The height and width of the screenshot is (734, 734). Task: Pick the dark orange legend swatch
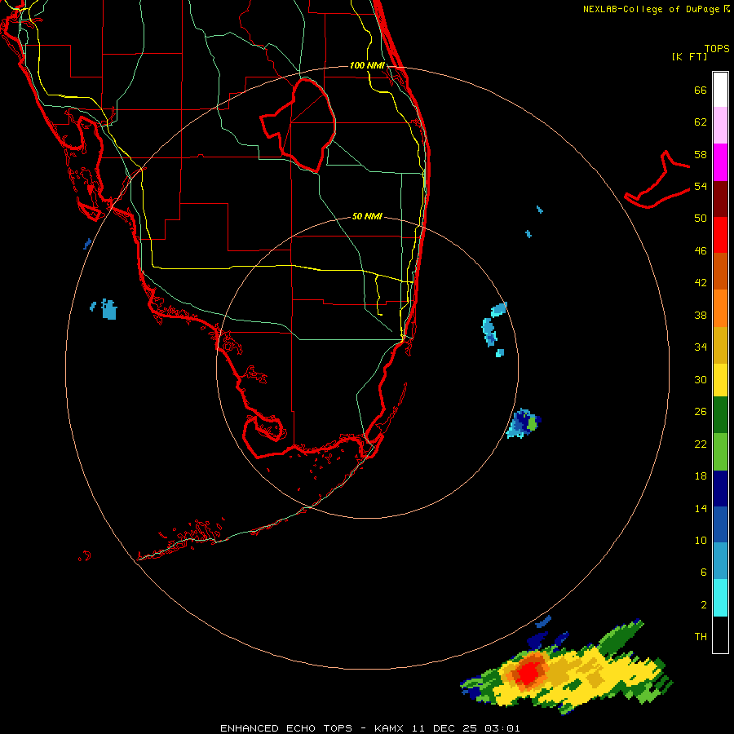click(720, 272)
